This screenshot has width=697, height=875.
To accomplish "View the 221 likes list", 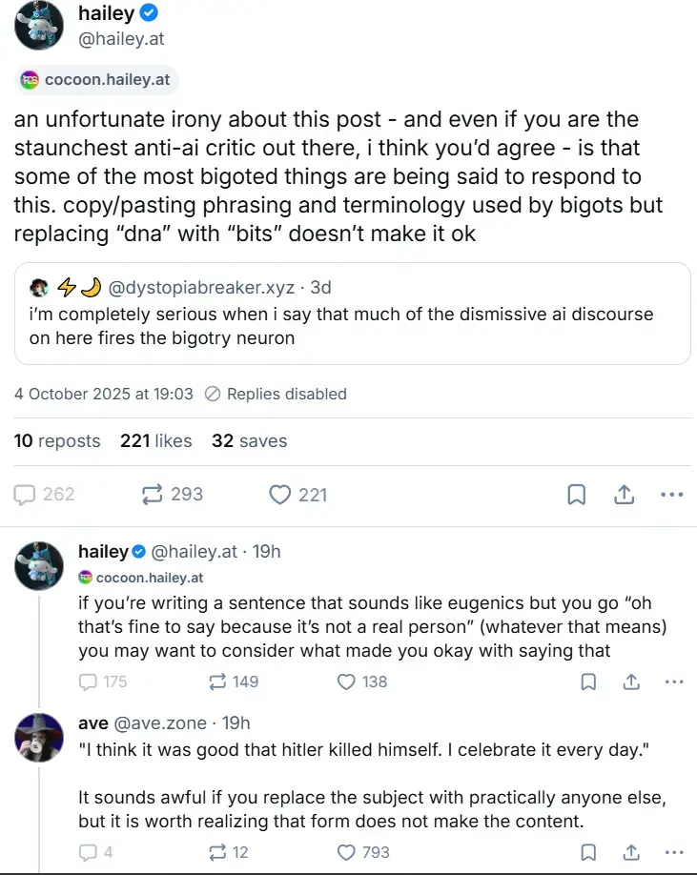I will click(x=155, y=441).
